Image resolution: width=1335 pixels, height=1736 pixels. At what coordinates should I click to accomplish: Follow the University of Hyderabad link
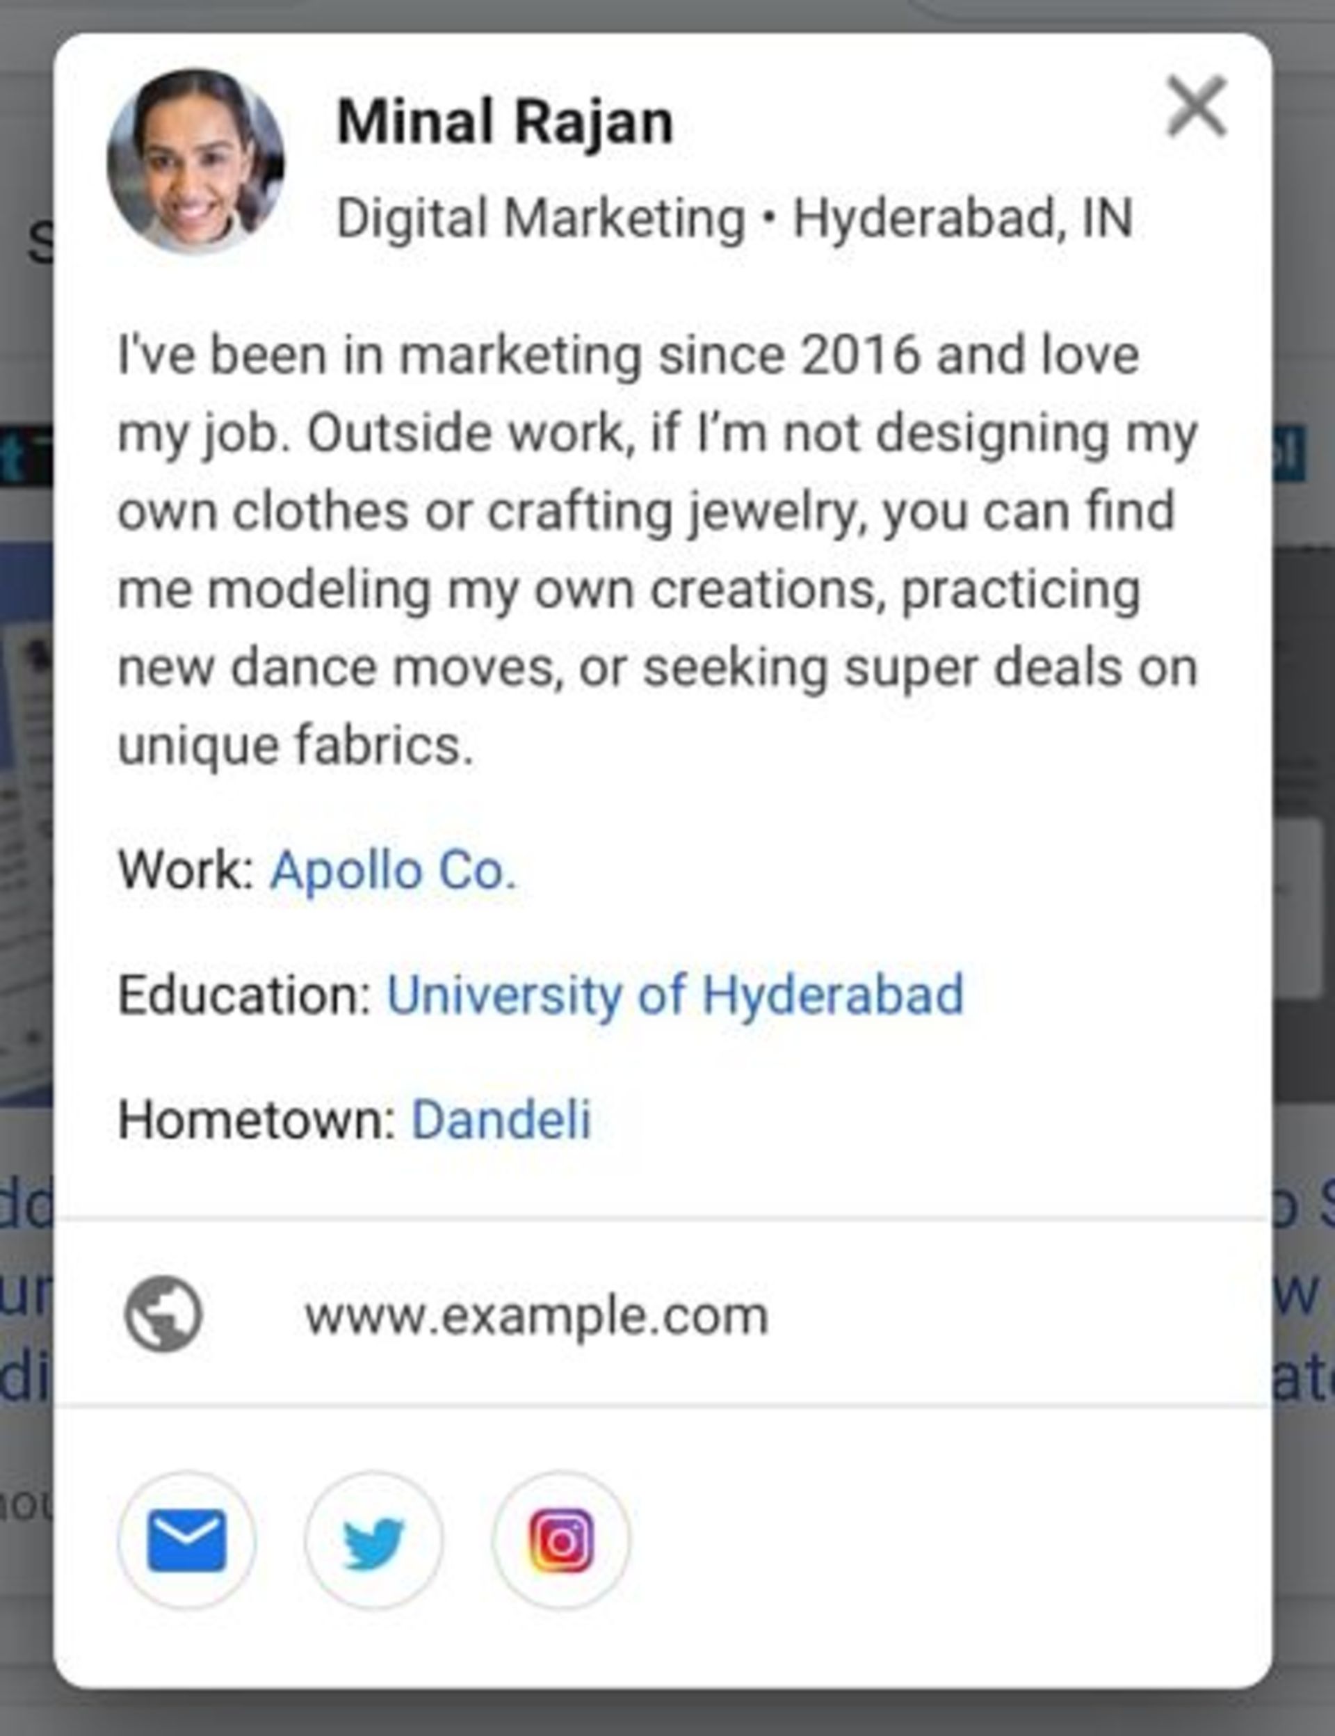click(674, 995)
